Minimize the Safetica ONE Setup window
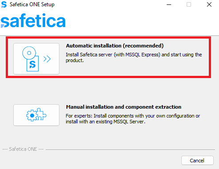Image resolution: width=219 pixels, height=169 pixels. click(x=169, y=4)
